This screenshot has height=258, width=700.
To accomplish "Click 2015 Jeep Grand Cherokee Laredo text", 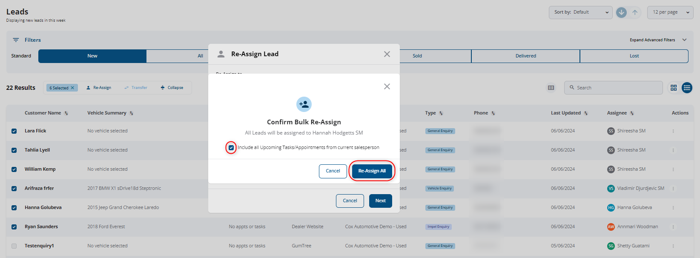I will (123, 207).
